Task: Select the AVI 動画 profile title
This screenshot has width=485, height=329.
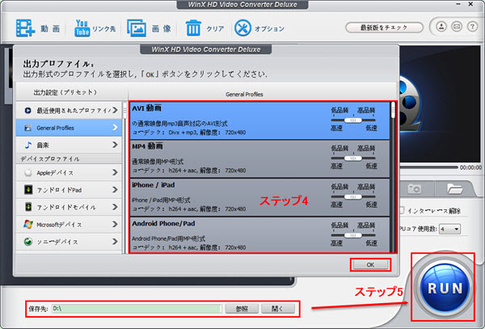Action: click(x=147, y=108)
